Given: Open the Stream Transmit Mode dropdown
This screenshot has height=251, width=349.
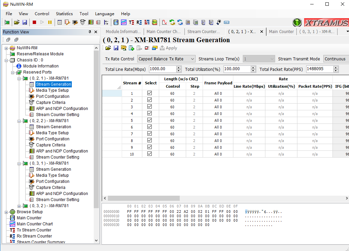Looking at the screenshot, I should [x=336, y=59].
